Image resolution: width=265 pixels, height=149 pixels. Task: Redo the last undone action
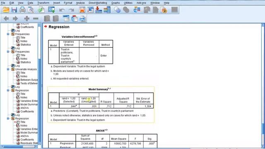[71, 10]
